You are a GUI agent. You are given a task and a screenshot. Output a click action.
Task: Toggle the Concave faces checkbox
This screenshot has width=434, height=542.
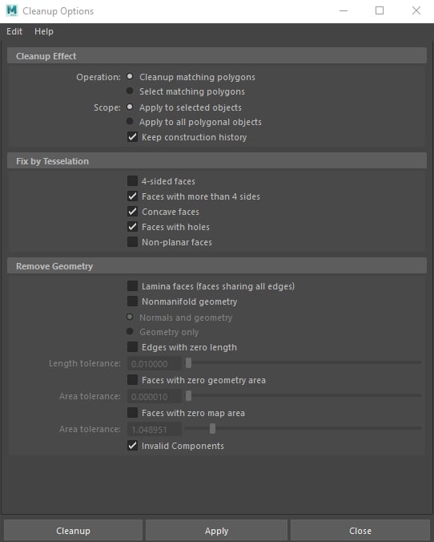coord(132,212)
